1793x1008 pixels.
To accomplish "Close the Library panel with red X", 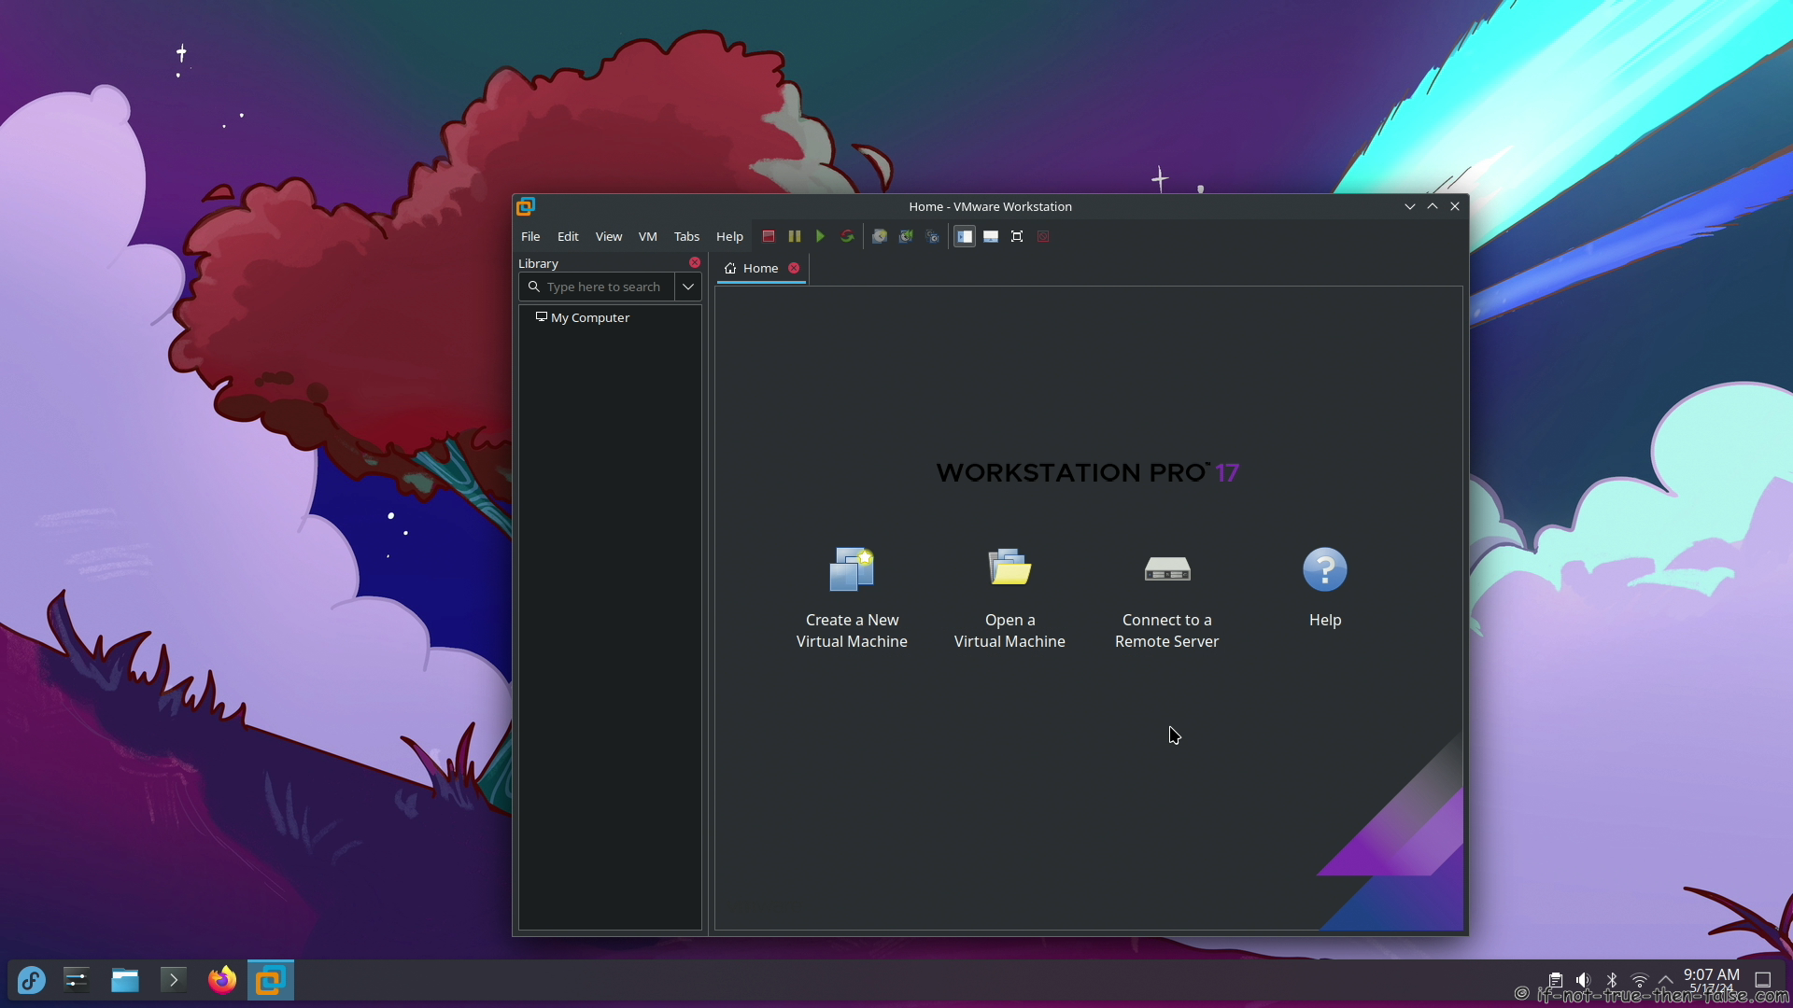I will tap(695, 262).
